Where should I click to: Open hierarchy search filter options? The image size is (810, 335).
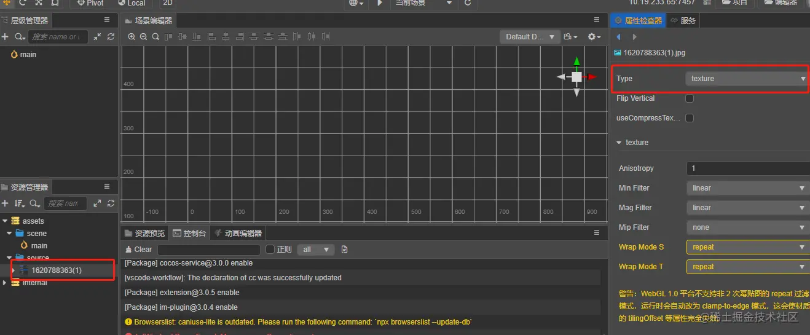pyautogui.click(x=20, y=37)
